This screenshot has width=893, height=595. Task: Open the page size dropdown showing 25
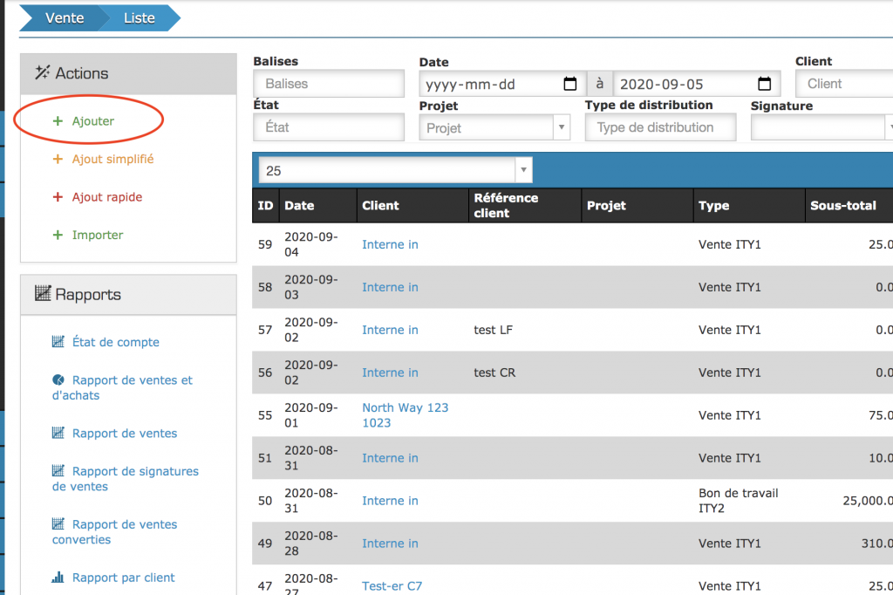522,170
